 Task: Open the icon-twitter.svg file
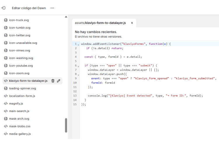click(x=20, y=35)
